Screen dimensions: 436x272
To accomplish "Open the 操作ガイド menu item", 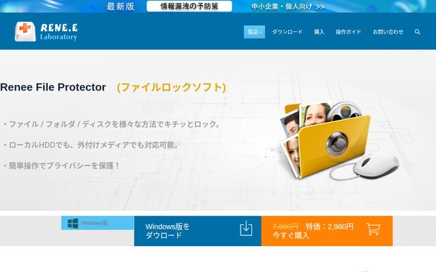I will tap(348, 32).
